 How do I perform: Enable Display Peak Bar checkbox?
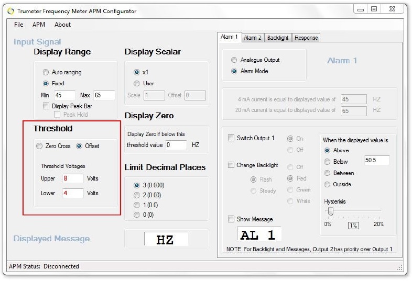(x=46, y=106)
